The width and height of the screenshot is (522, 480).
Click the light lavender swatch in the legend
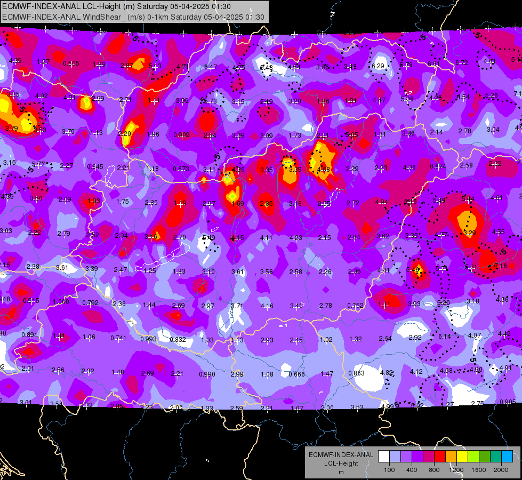pos(395,457)
